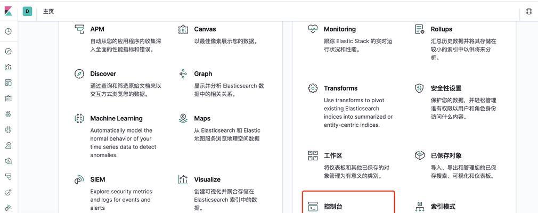This screenshot has width=538, height=213.
Task: Click the SIEM card icon
Action: (79, 179)
